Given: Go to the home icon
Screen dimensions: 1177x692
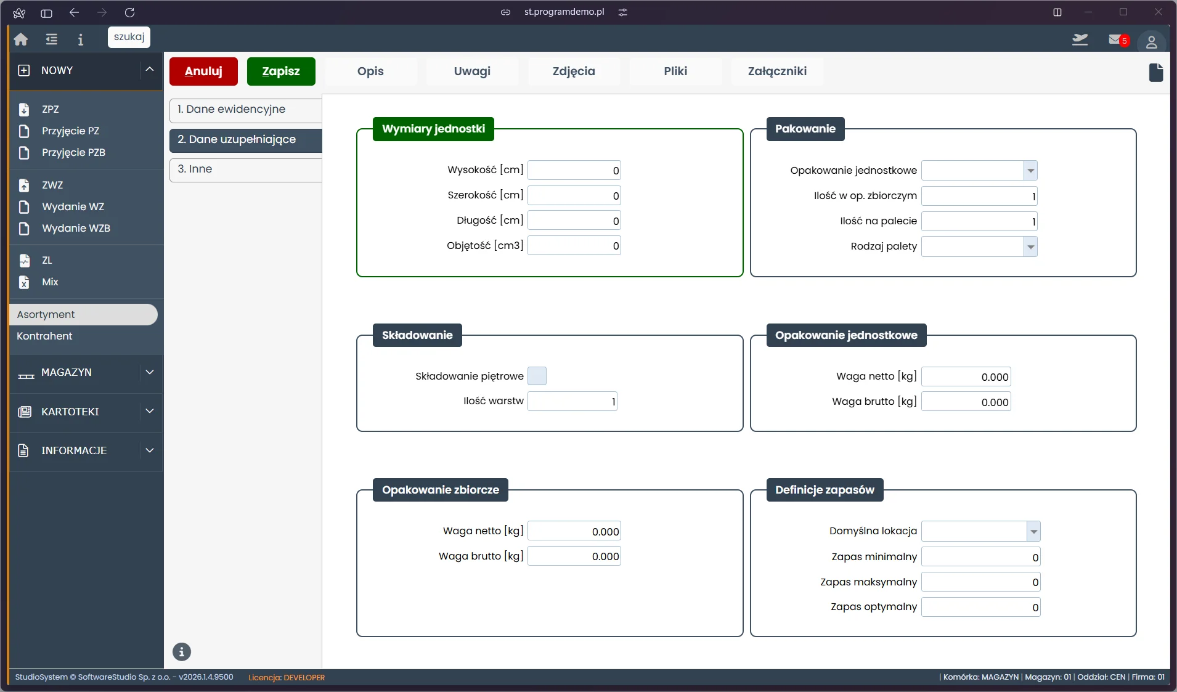Looking at the screenshot, I should [x=21, y=39].
